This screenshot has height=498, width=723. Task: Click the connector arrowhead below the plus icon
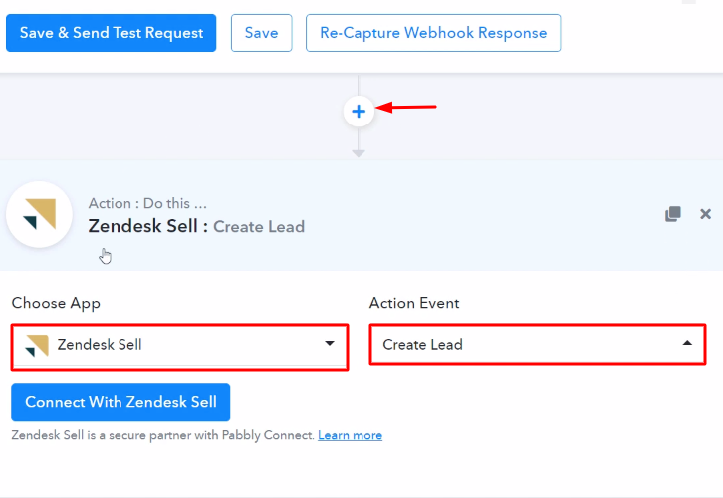359,153
